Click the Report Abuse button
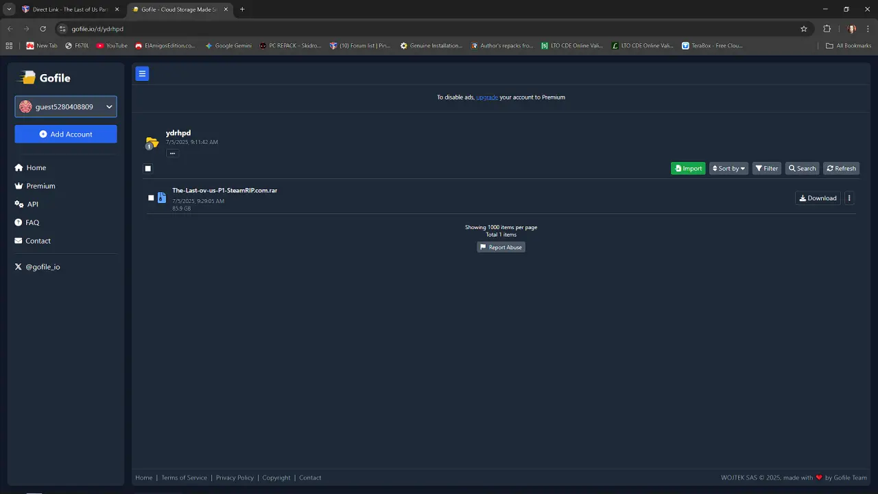 501,247
